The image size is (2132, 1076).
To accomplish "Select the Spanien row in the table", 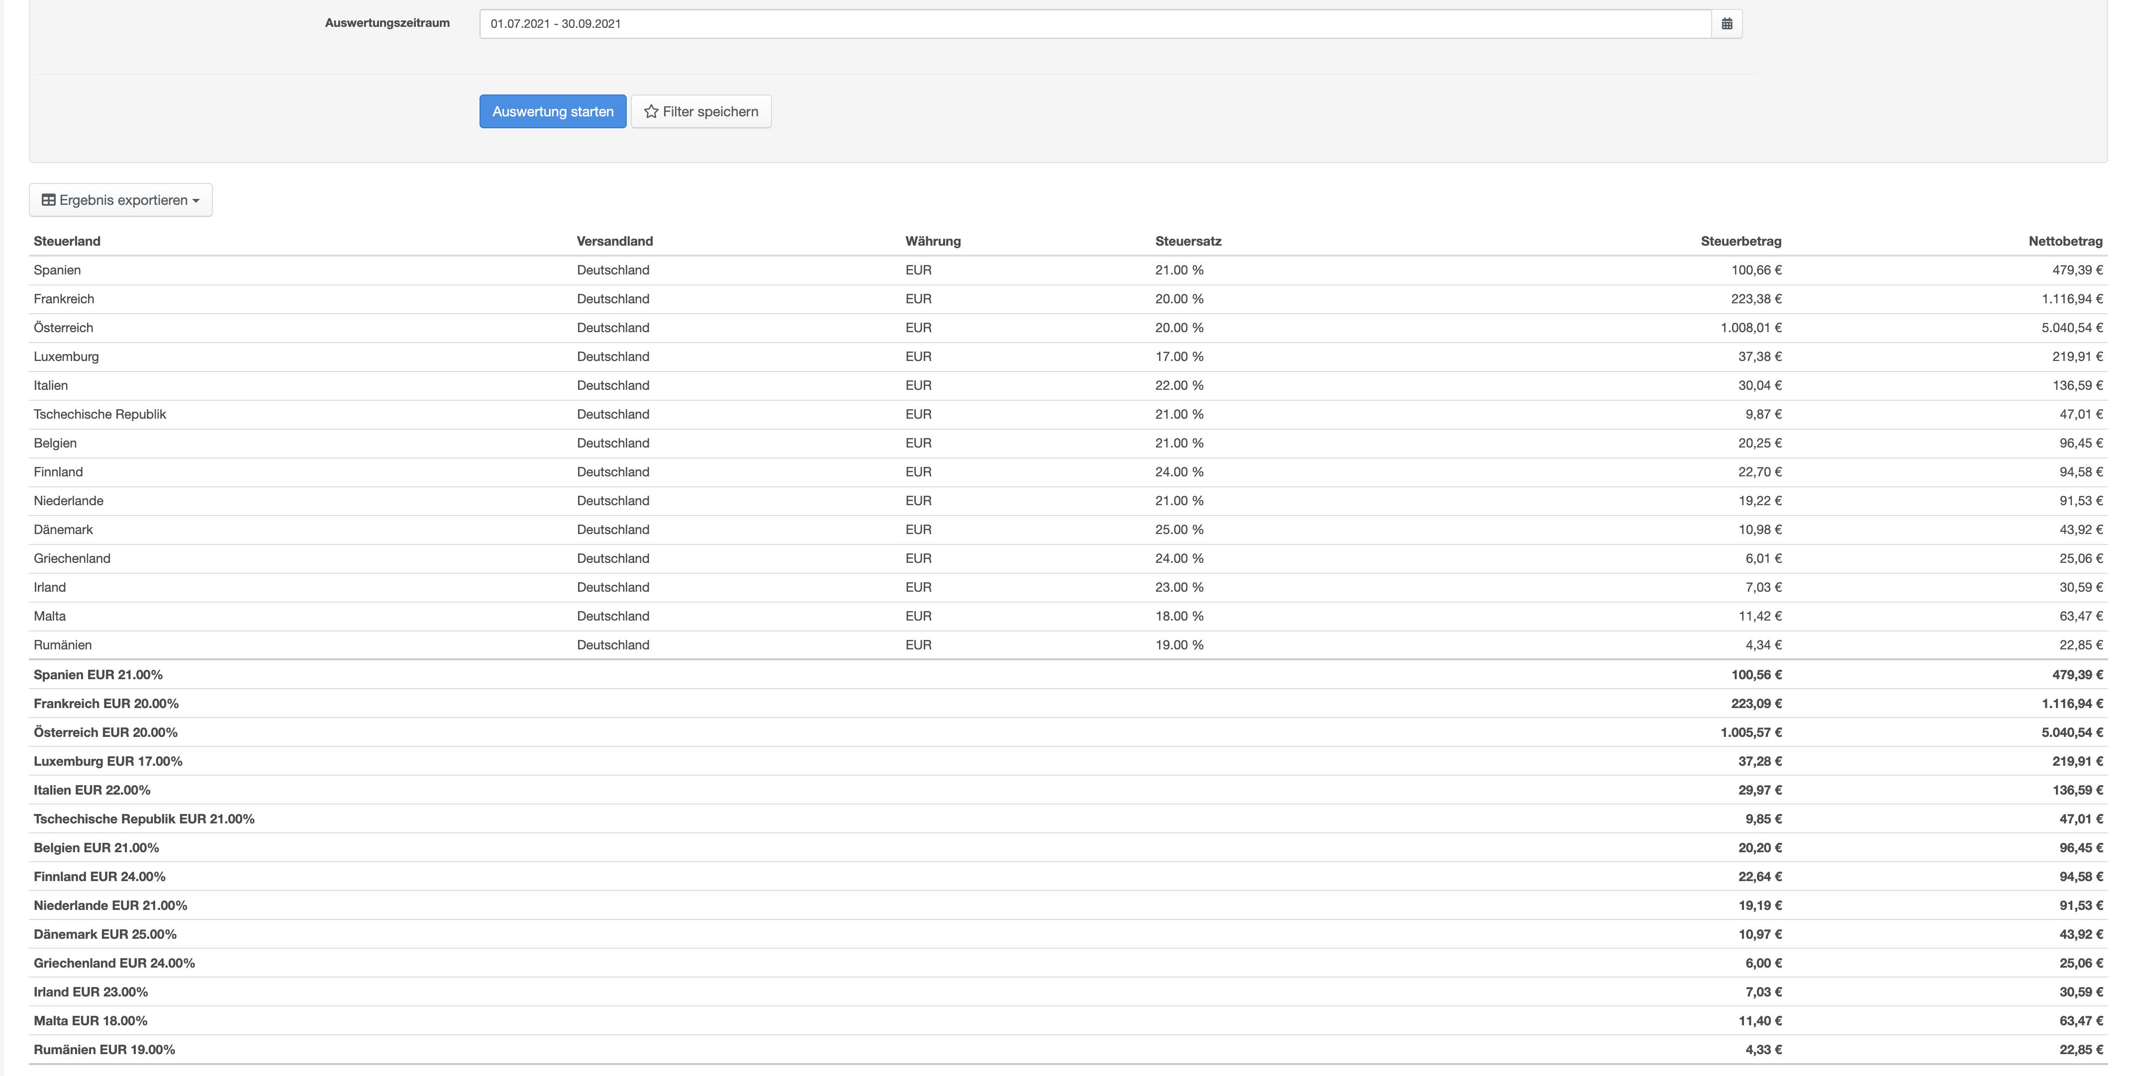I will pyautogui.click(x=57, y=270).
